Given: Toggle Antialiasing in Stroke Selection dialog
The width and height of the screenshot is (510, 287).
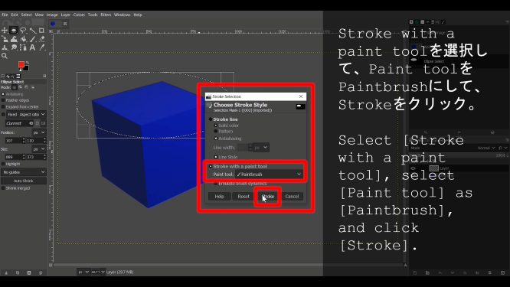Looking at the screenshot, I should pyautogui.click(x=216, y=139).
